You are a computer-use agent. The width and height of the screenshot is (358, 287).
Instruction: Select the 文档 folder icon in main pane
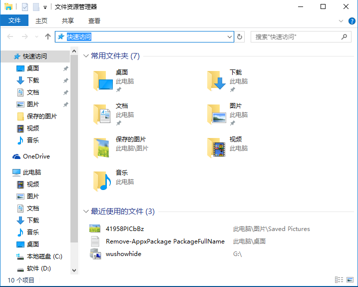click(102, 114)
